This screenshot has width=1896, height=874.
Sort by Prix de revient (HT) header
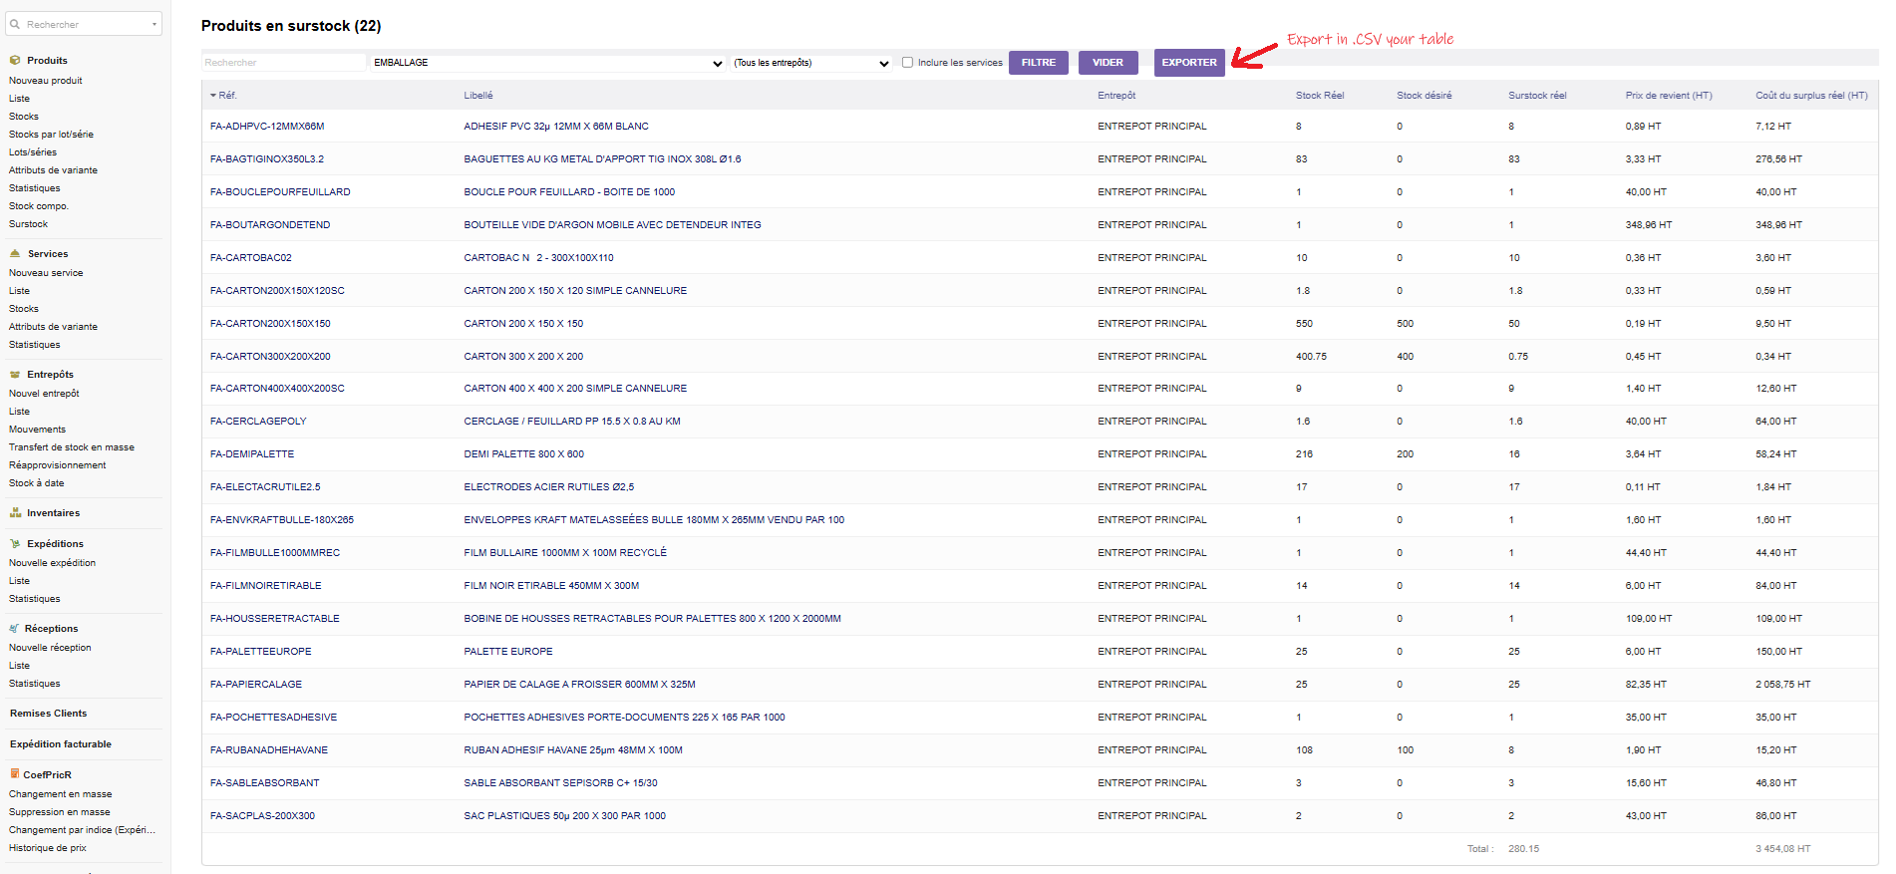tap(1669, 96)
